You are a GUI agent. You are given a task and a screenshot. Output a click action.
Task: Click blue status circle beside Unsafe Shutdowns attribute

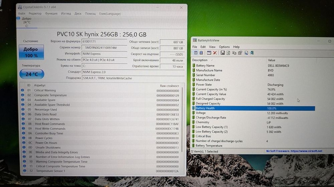pyautogui.click(x=24, y=147)
